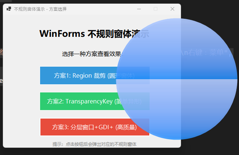
Task: Minimize the 方案选择 window
Action: [x=139, y=9]
